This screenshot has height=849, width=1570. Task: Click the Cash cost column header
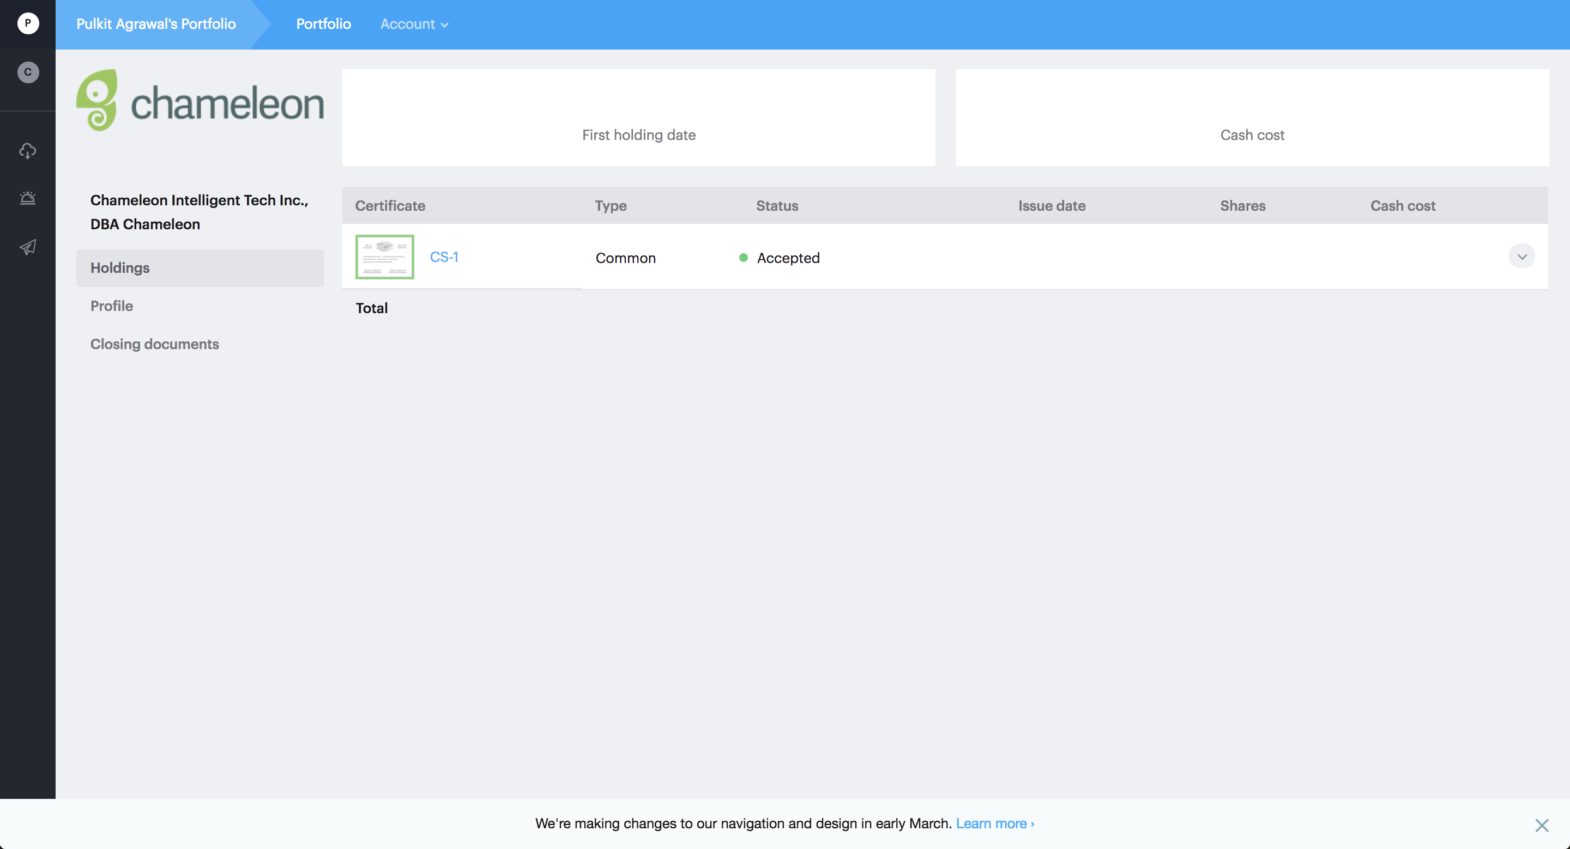click(1403, 206)
